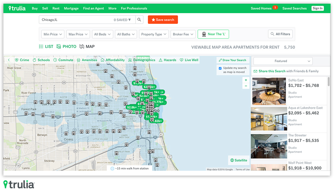The image size is (334, 192).
Task: Switch to LIST view
Action: click(46, 46)
